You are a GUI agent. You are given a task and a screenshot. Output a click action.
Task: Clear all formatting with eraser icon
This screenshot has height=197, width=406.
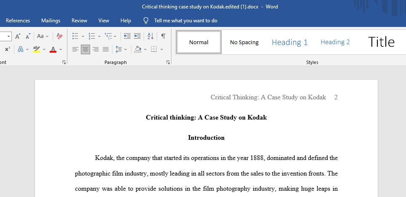point(59,36)
